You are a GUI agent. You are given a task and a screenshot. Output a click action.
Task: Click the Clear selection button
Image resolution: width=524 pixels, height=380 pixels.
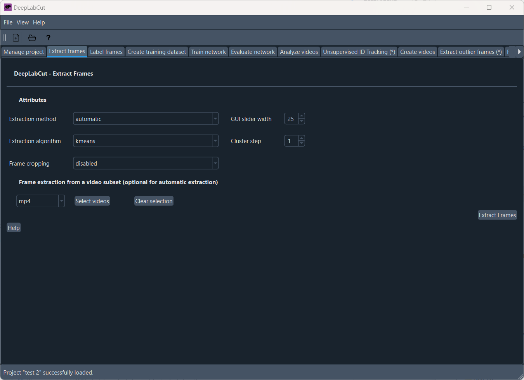coord(154,201)
